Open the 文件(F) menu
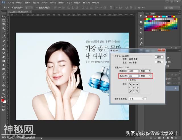Image resolution: width=182 pixels, height=140 pixels. point(11,2)
